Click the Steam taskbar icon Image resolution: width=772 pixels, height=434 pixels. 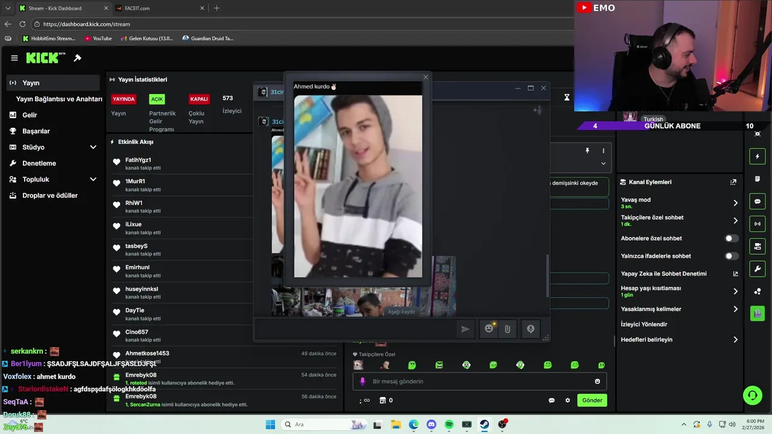(484, 424)
